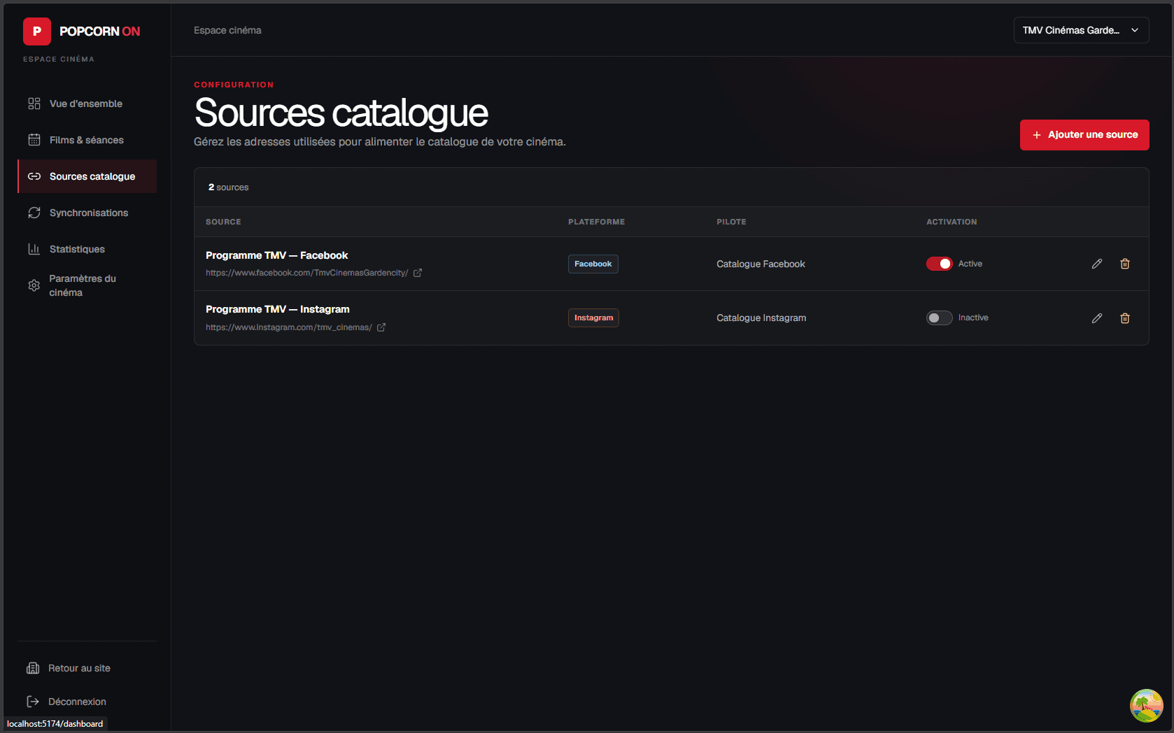Viewport: 1174px width, 733px height.
Task: Click Ajouter une source button
Action: pos(1084,135)
